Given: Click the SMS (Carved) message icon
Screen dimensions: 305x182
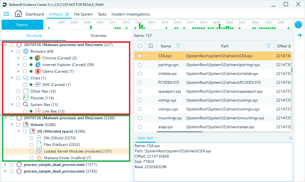Looking at the screenshot, I should point(38,85).
